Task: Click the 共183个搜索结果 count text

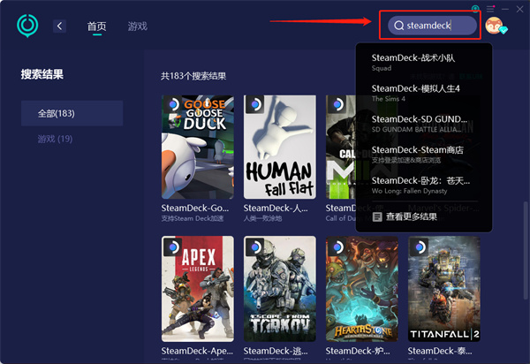Action: tap(193, 76)
